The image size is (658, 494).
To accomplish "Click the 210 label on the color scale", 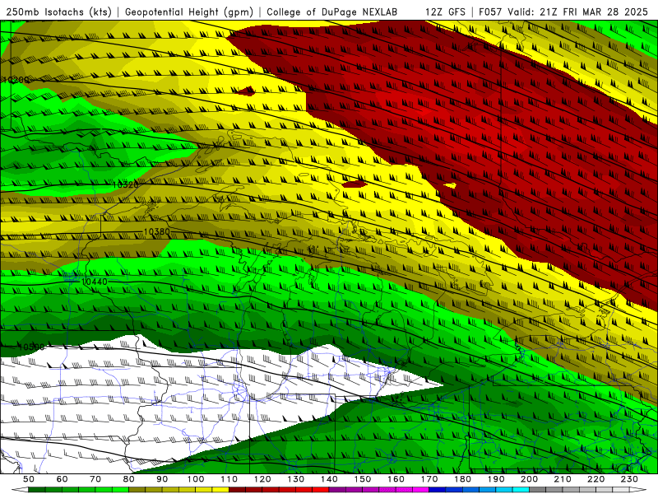I will point(563,479).
